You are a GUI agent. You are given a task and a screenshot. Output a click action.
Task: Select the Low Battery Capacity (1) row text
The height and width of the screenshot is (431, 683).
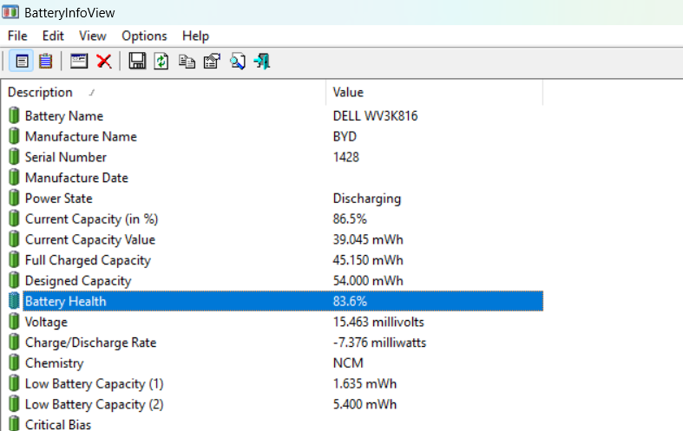[x=94, y=383]
